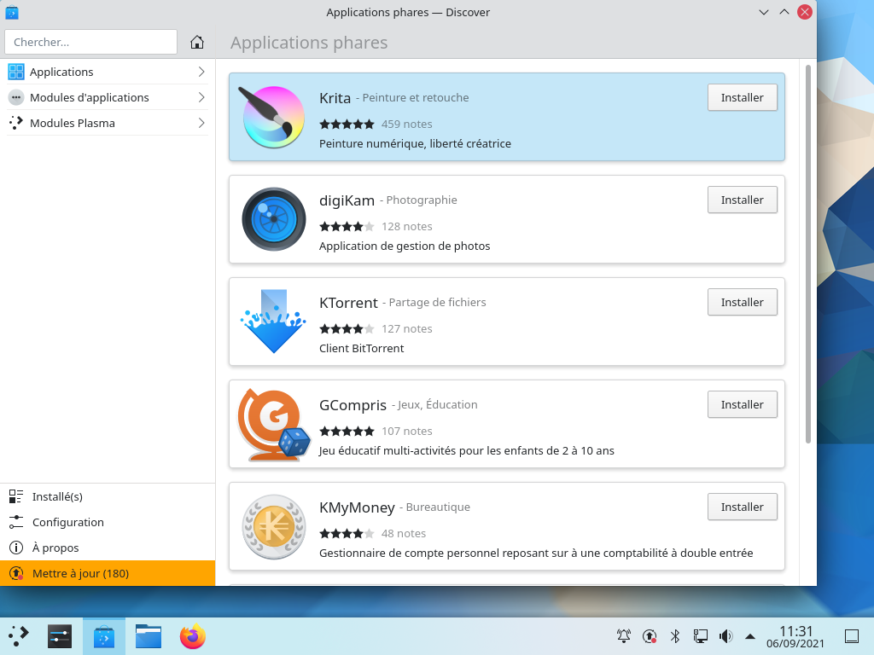Viewport: 874px width, 655px height.
Task: Click the Discover icon in the taskbar
Action: click(103, 636)
